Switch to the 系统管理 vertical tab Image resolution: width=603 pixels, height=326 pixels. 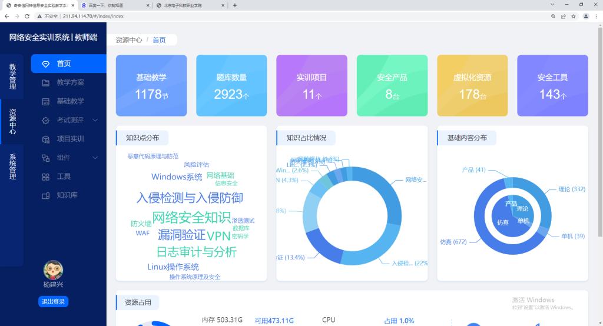pyautogui.click(x=12, y=167)
